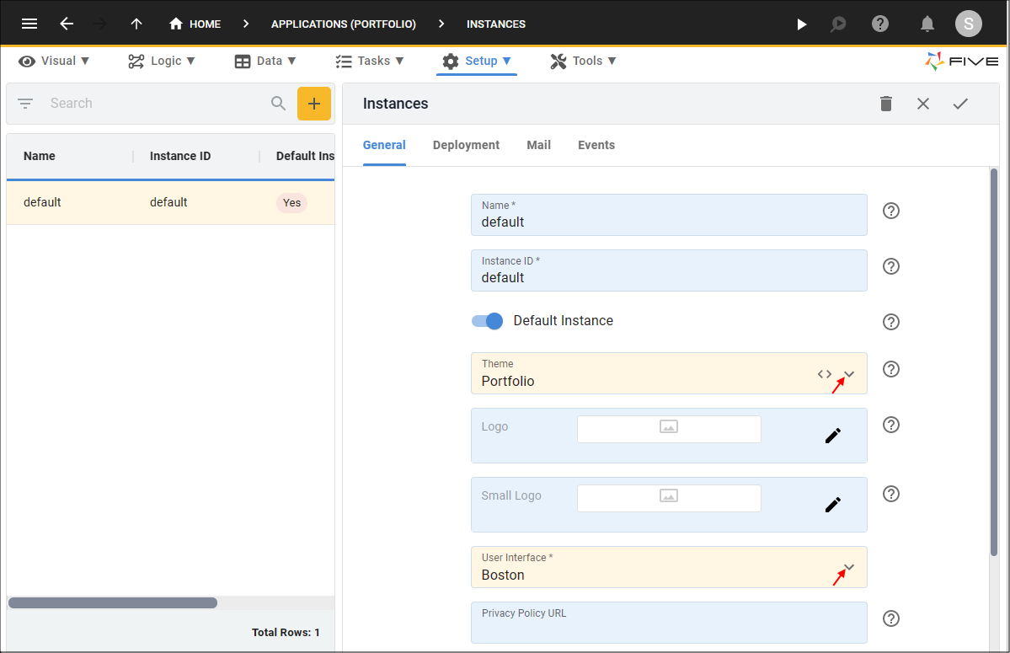Save with the checkmark icon
This screenshot has height=653, width=1010.
960,104
